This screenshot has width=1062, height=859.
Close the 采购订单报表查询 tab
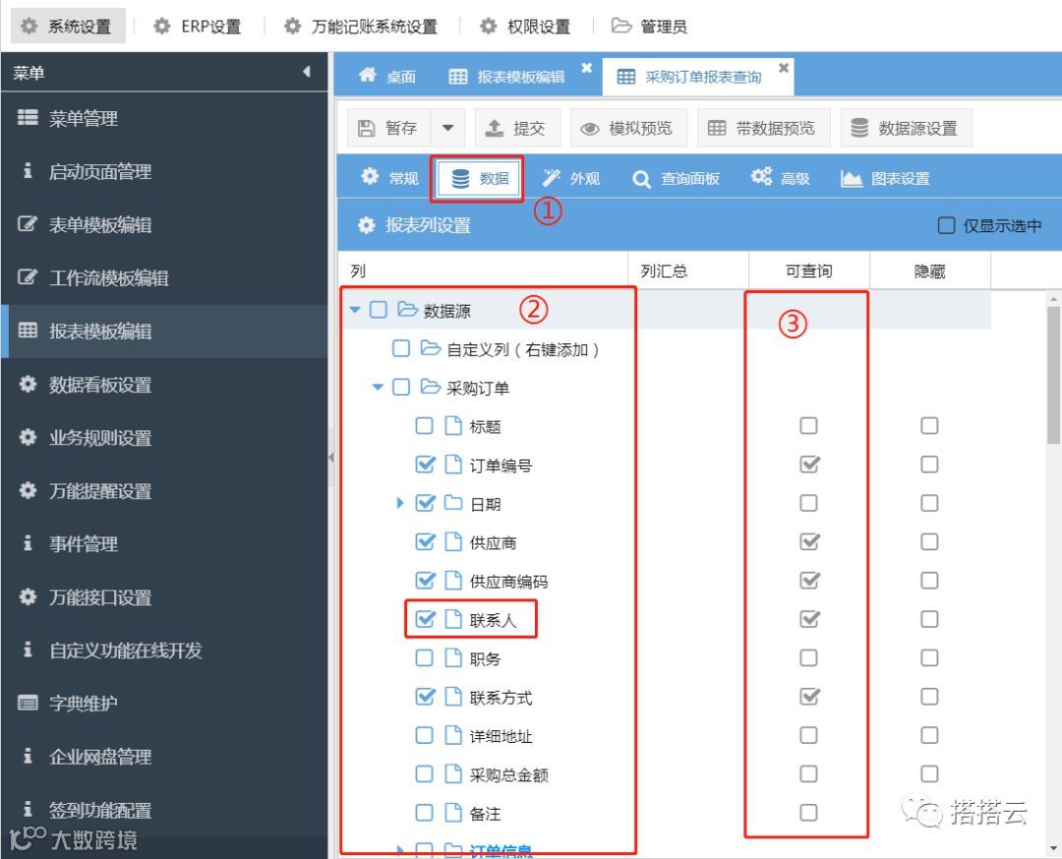click(784, 68)
